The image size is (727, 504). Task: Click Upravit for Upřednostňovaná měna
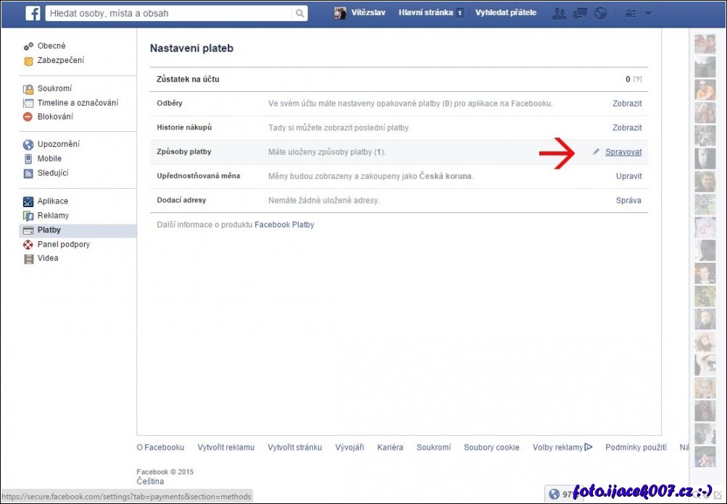pyautogui.click(x=628, y=176)
